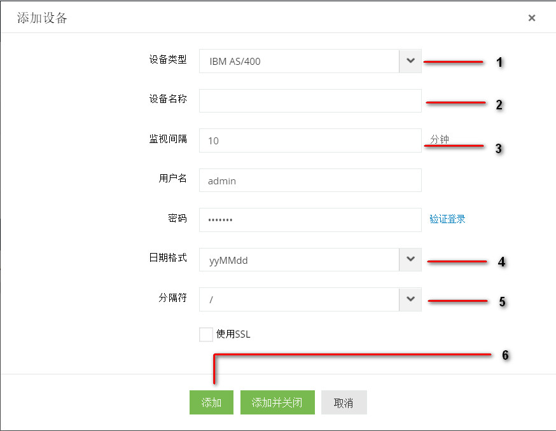
Task: Focus the 密码 password field
Action: pyautogui.click(x=310, y=219)
